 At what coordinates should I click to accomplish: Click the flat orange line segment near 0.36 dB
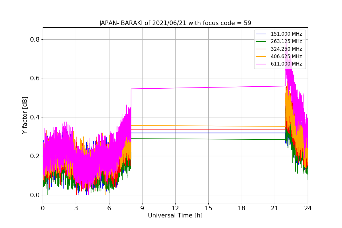tap(208, 126)
